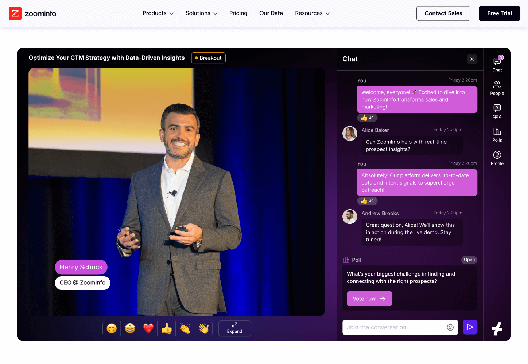Viewport: 528px width, 364px height.
Task: Open the People sidebar tab
Action: tap(497, 88)
